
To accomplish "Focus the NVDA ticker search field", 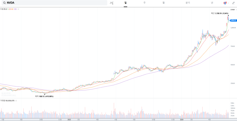I will coord(55,3).
